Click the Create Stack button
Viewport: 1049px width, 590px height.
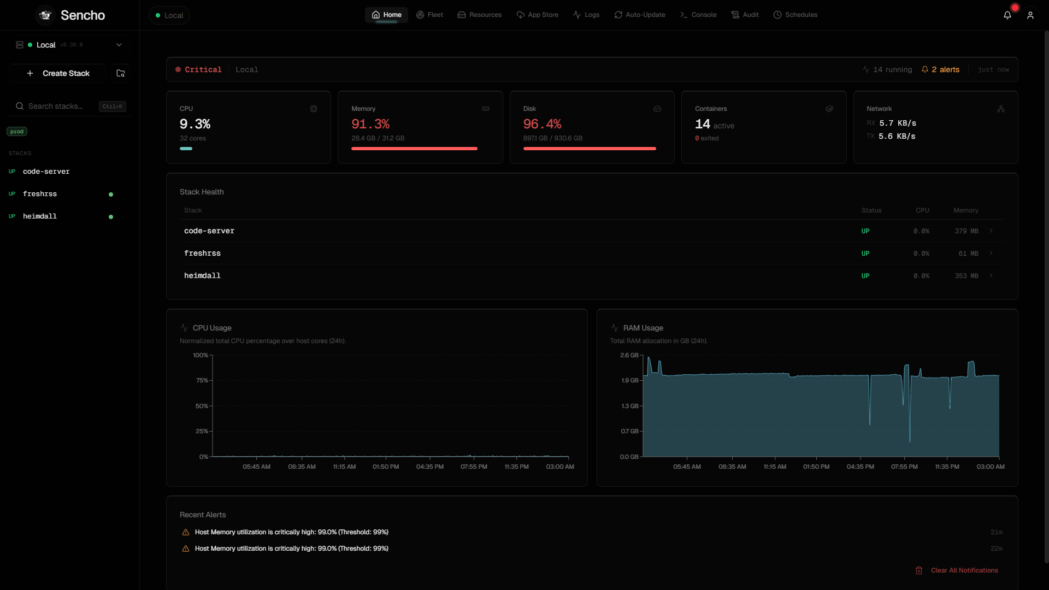coord(58,73)
